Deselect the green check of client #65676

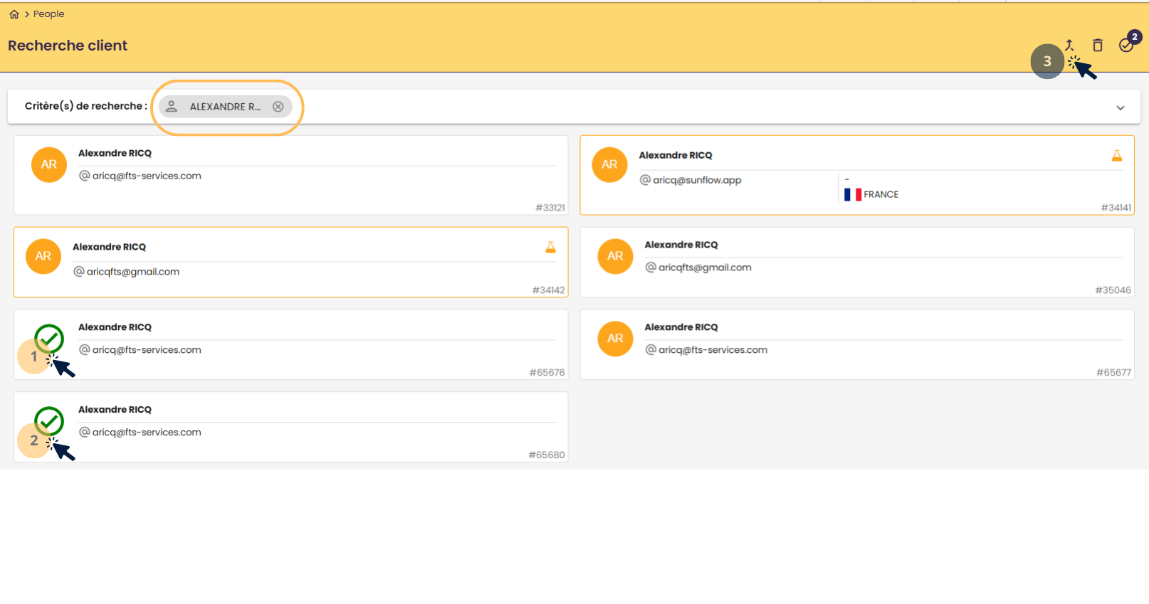49,339
